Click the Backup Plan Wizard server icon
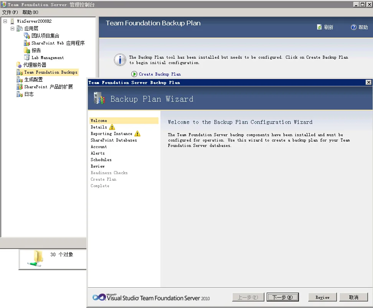This screenshot has height=308, width=373. [99, 98]
